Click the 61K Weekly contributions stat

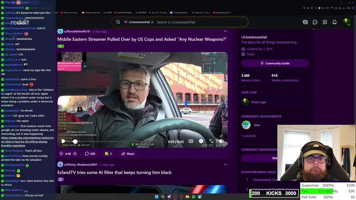285,77
